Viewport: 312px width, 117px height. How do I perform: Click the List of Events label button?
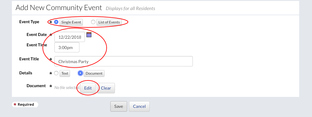click(109, 22)
